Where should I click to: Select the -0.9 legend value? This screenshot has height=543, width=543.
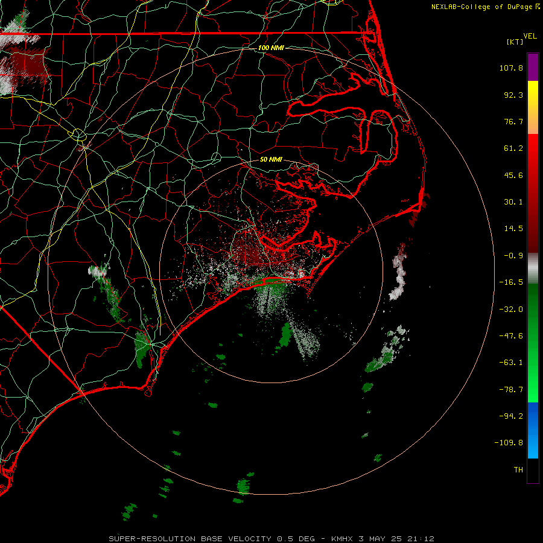513,256
